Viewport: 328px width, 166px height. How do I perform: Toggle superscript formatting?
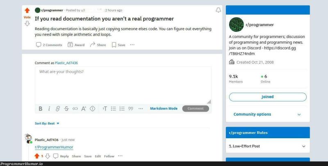84,109
